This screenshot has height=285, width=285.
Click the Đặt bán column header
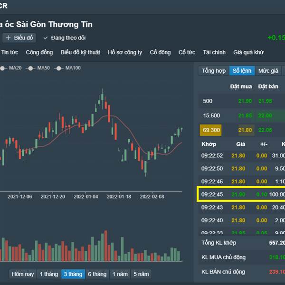point(268,86)
